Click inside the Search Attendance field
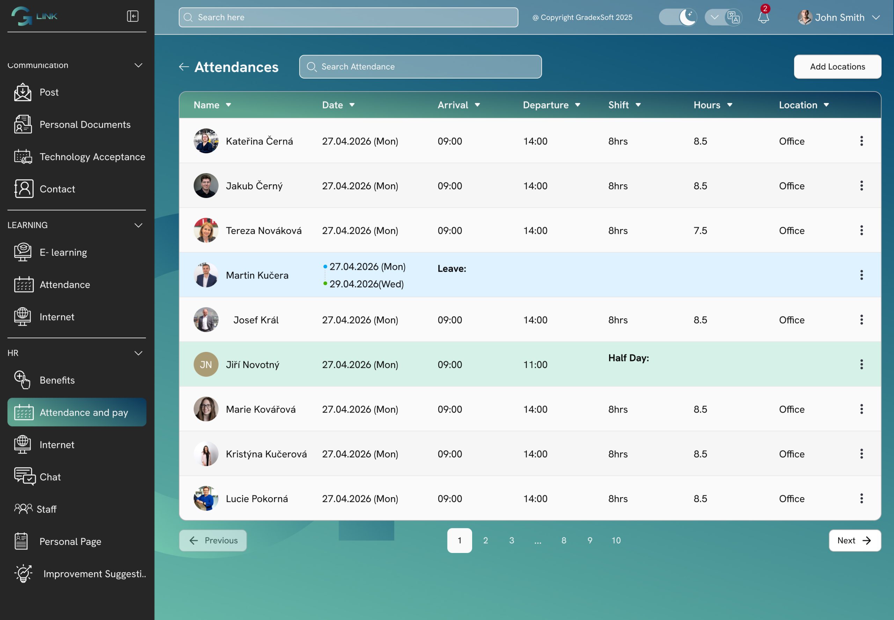The image size is (894, 620). pos(420,66)
